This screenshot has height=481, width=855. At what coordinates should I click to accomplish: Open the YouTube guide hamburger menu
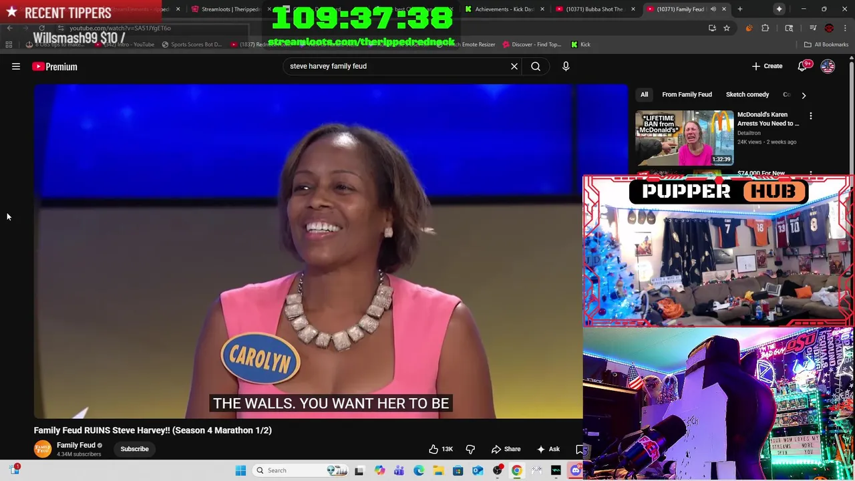pyautogui.click(x=16, y=66)
